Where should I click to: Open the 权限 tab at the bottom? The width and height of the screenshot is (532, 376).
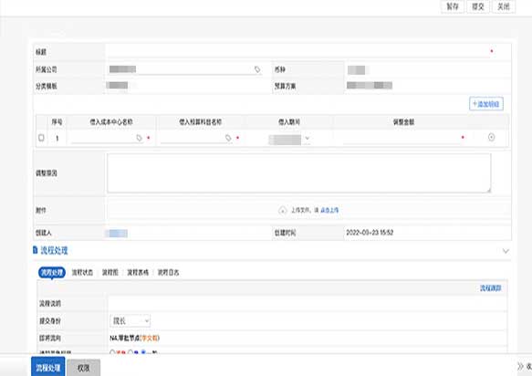pos(83,368)
